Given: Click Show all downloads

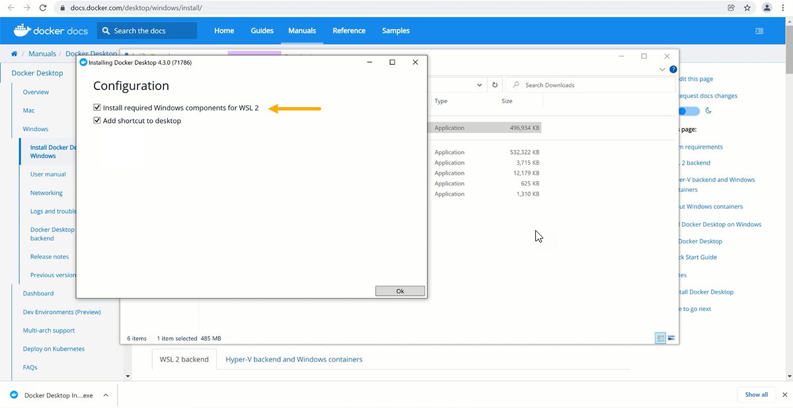Looking at the screenshot, I should 756,395.
